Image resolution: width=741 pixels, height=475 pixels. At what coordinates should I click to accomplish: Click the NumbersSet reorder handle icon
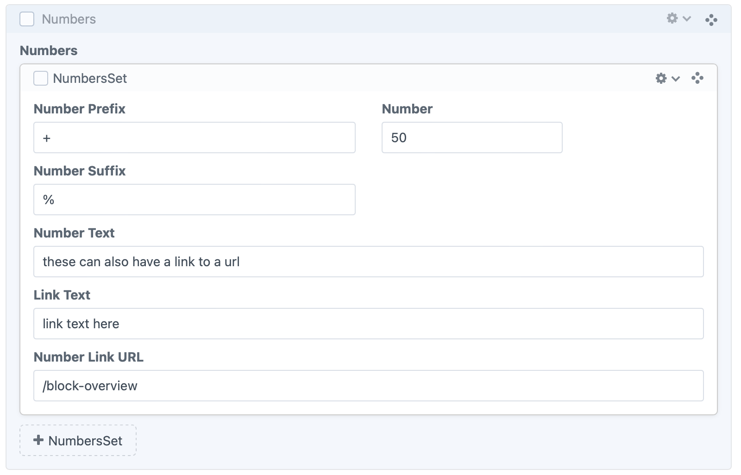(697, 78)
